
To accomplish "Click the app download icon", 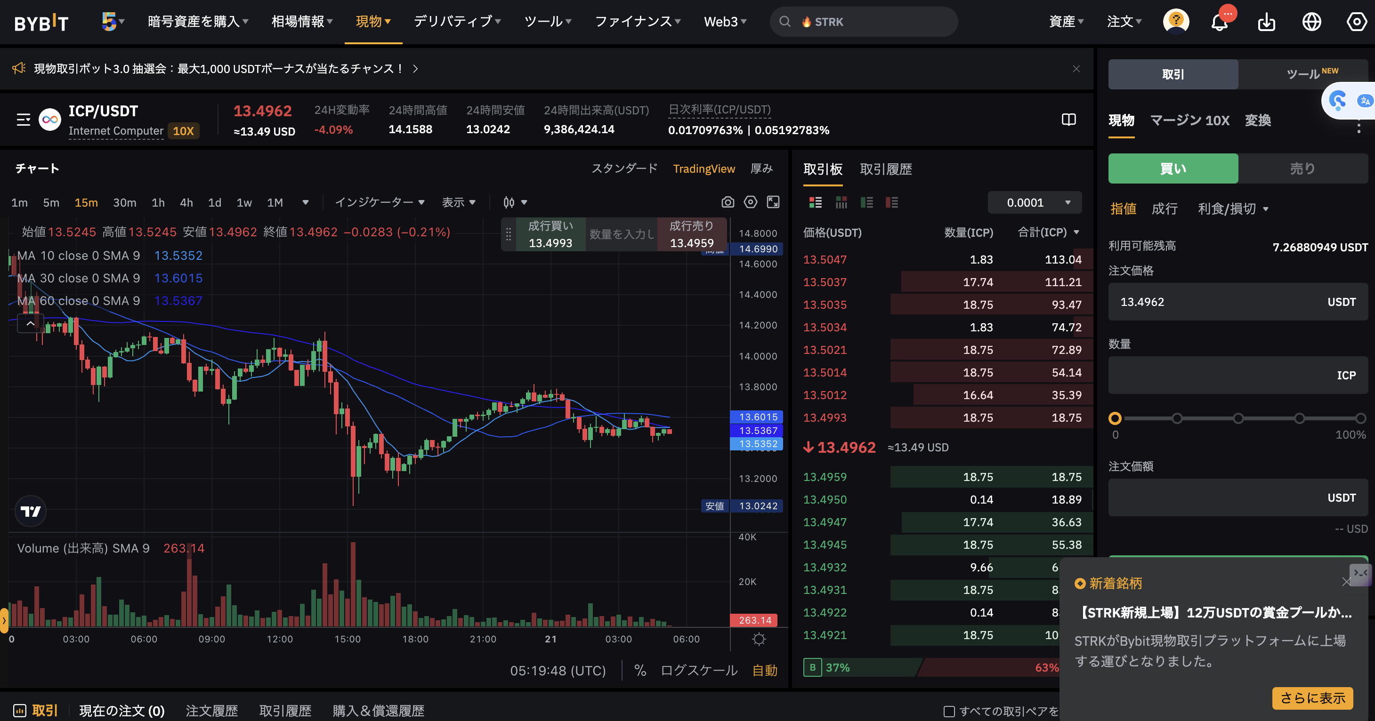I will click(x=1266, y=23).
